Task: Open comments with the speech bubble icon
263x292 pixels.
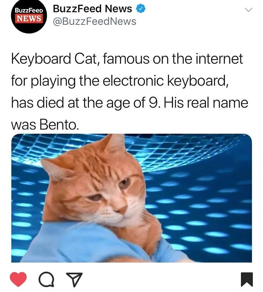Action: coord(46,279)
